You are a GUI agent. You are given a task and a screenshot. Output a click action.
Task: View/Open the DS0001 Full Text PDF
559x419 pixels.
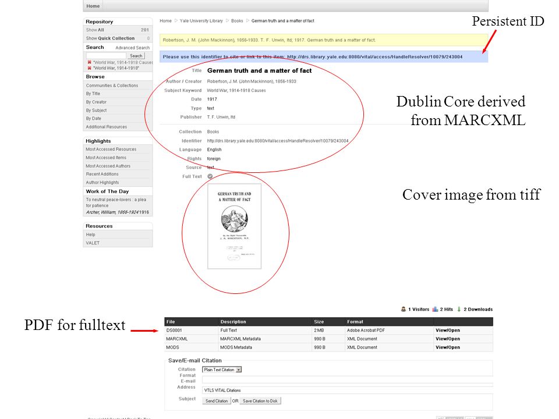448,331
